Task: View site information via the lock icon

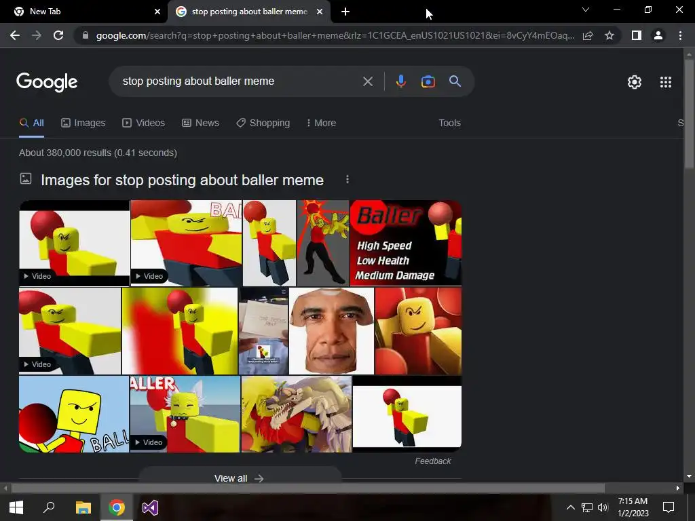Action: [x=86, y=35]
